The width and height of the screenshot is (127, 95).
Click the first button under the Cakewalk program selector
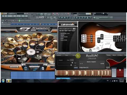click(60, 31)
